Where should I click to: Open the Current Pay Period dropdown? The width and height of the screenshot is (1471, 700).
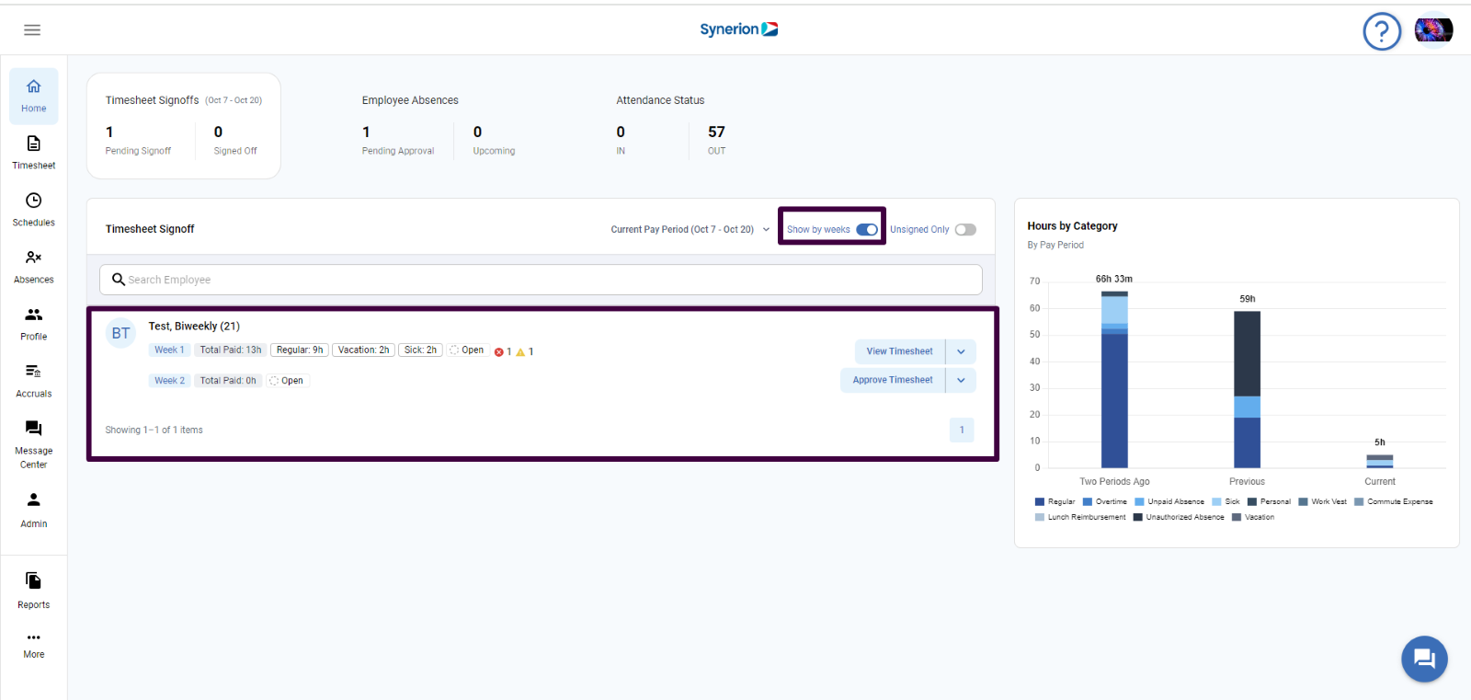point(690,230)
